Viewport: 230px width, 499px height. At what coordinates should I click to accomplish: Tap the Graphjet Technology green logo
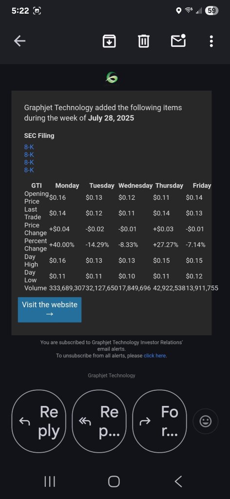[x=112, y=78]
